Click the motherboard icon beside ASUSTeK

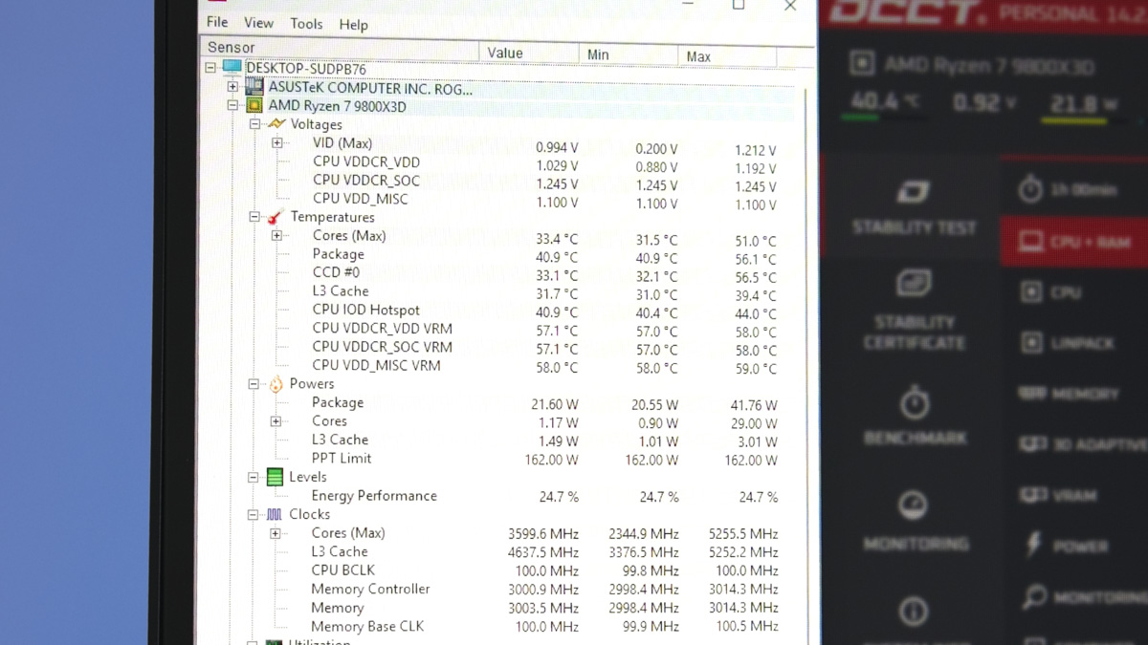click(254, 87)
